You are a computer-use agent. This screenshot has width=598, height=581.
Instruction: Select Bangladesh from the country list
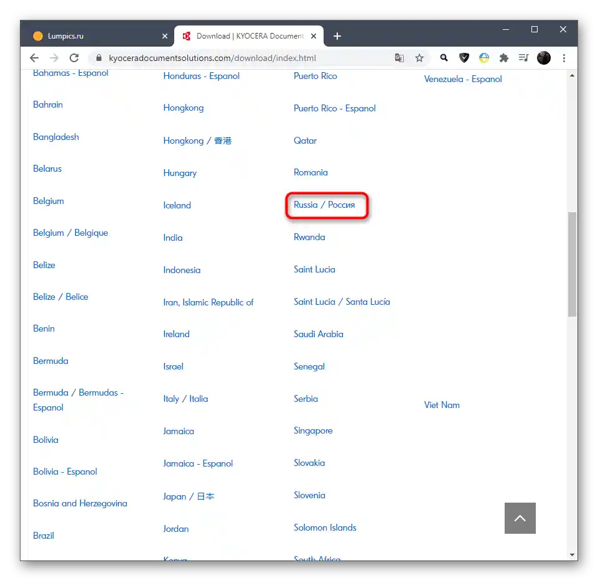tap(56, 137)
